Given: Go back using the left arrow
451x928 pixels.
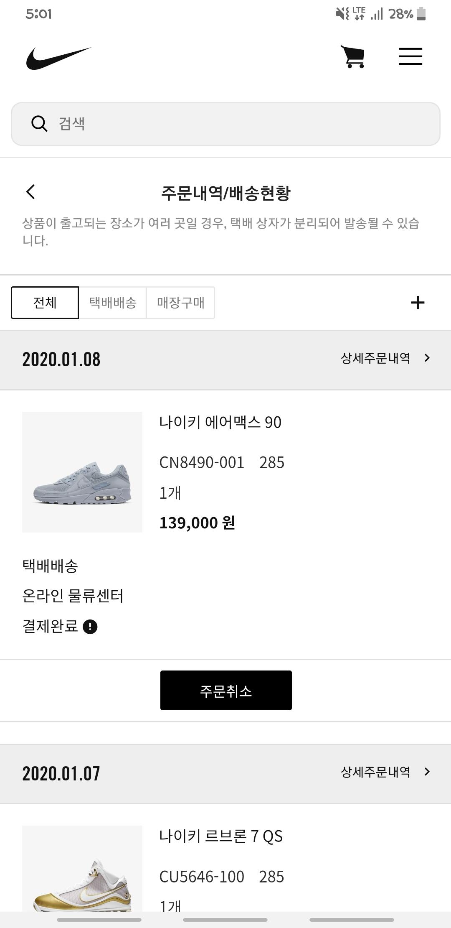Looking at the screenshot, I should click(x=30, y=192).
